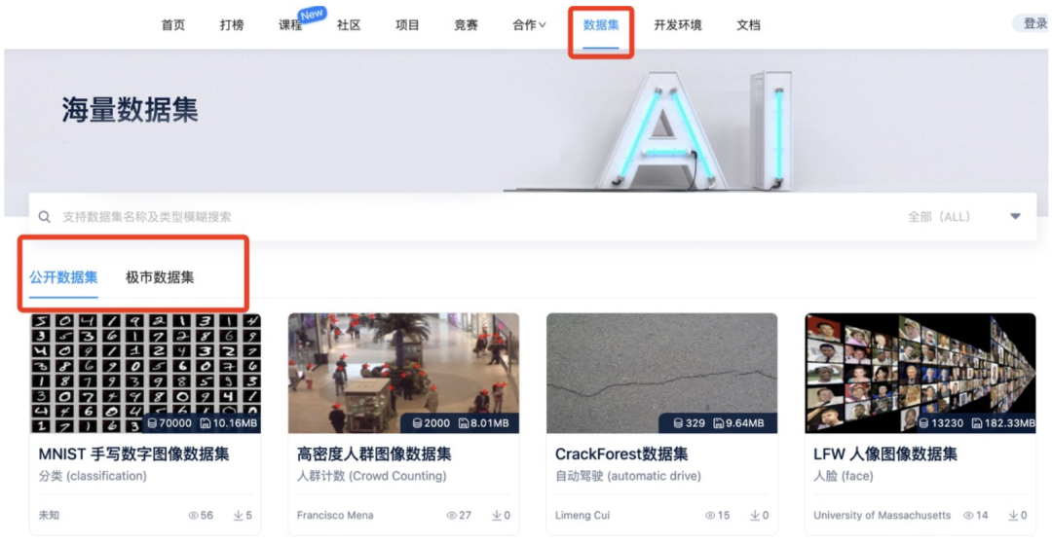Click the eye views icon on LFW card
1052x544 pixels.
coord(968,515)
